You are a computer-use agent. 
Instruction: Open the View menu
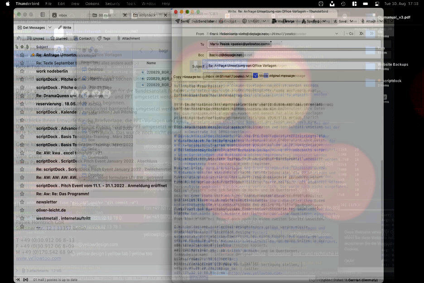pos(75,4)
